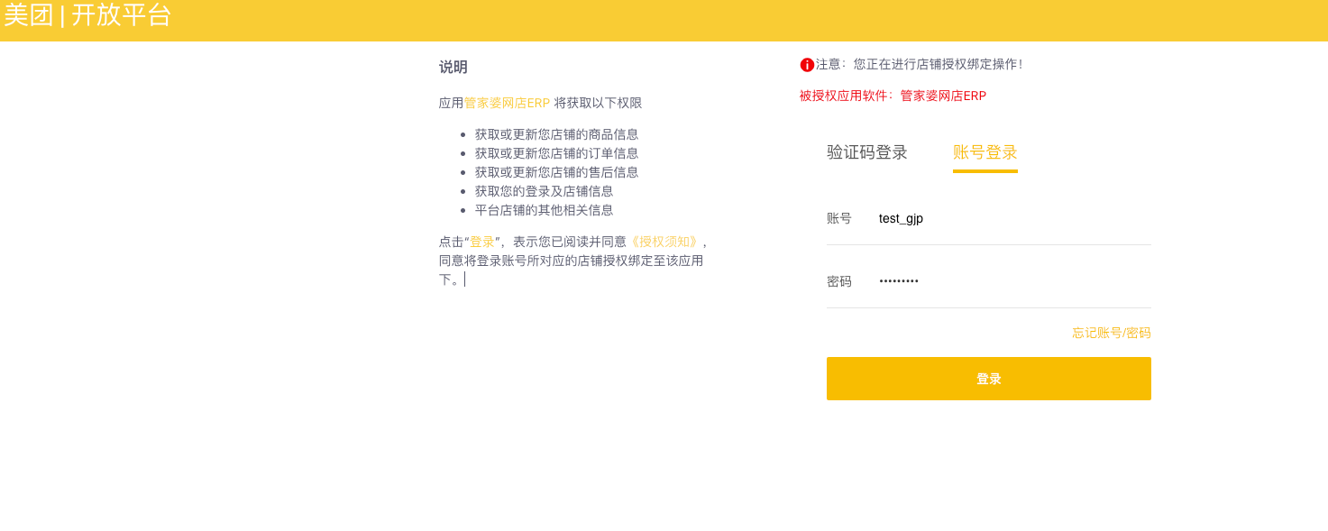Open the 管家婆网店ERP app link
Screen dimensions: 1328x531
click(507, 103)
